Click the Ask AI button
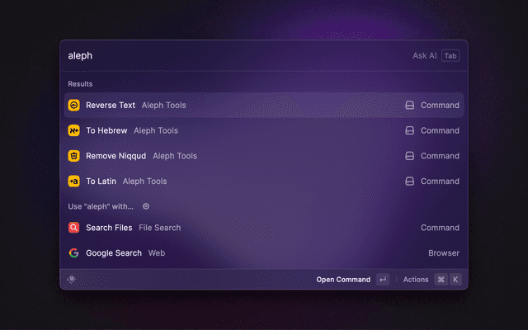 (424, 56)
